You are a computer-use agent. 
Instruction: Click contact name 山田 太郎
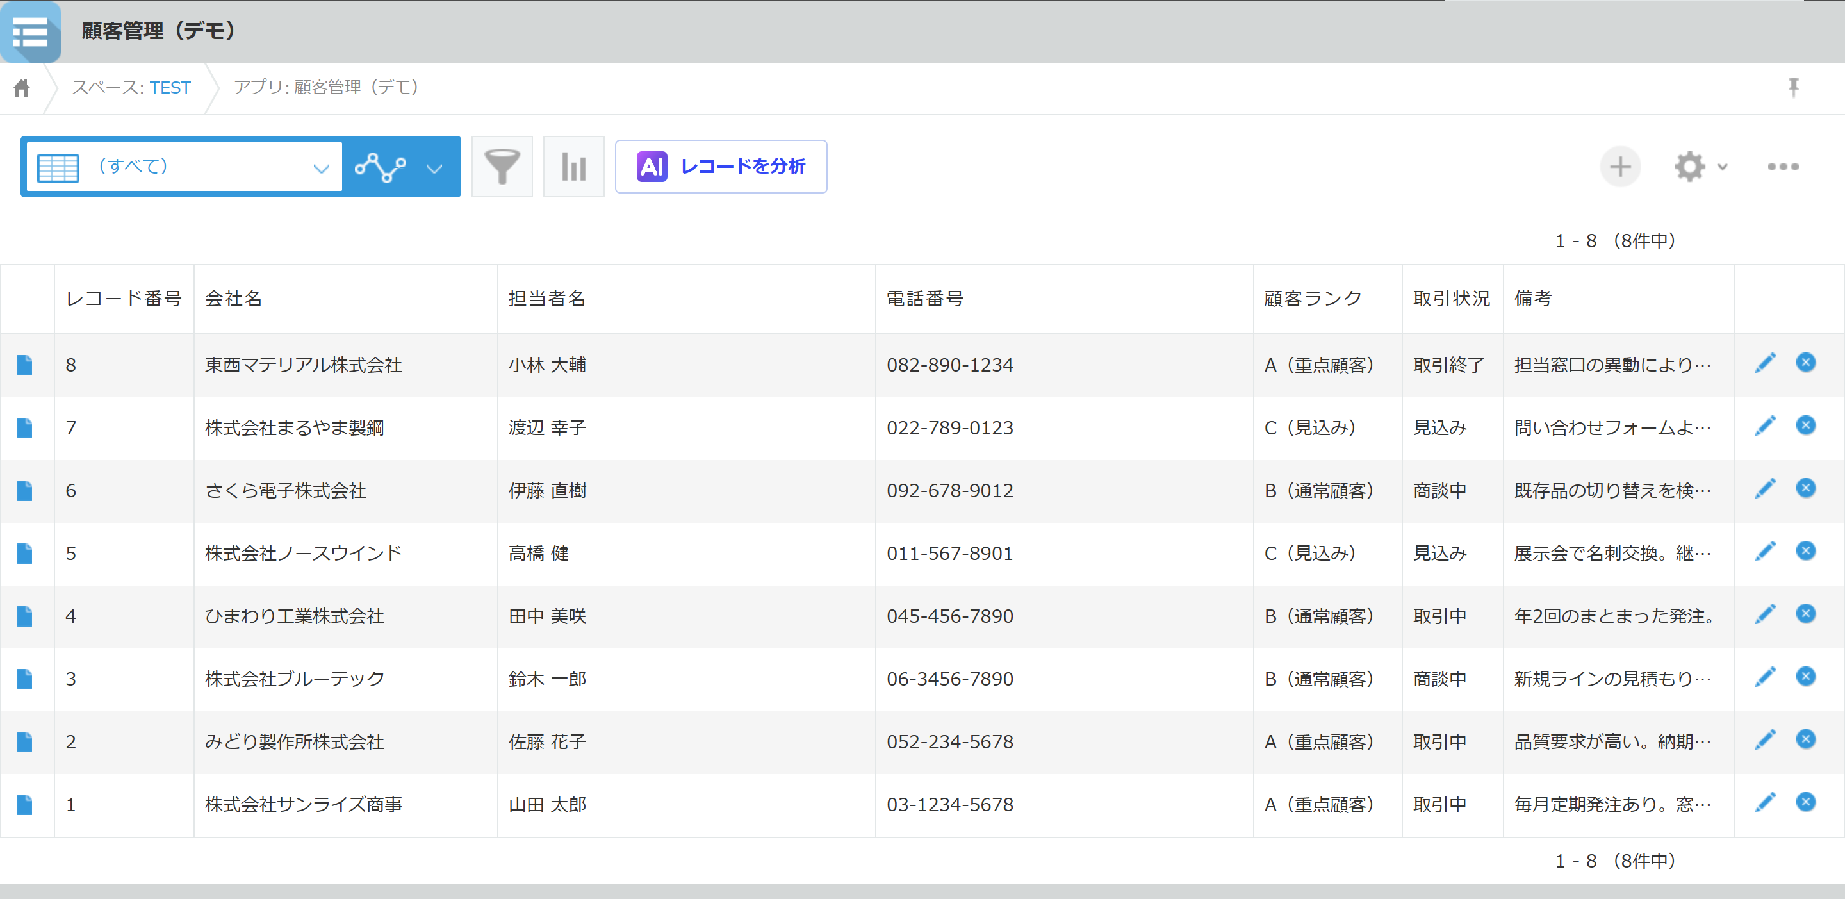coord(547,805)
